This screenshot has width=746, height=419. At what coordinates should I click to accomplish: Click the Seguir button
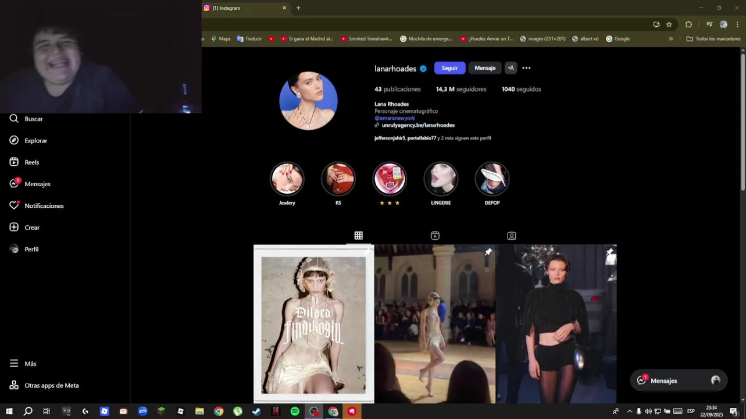[x=449, y=68]
